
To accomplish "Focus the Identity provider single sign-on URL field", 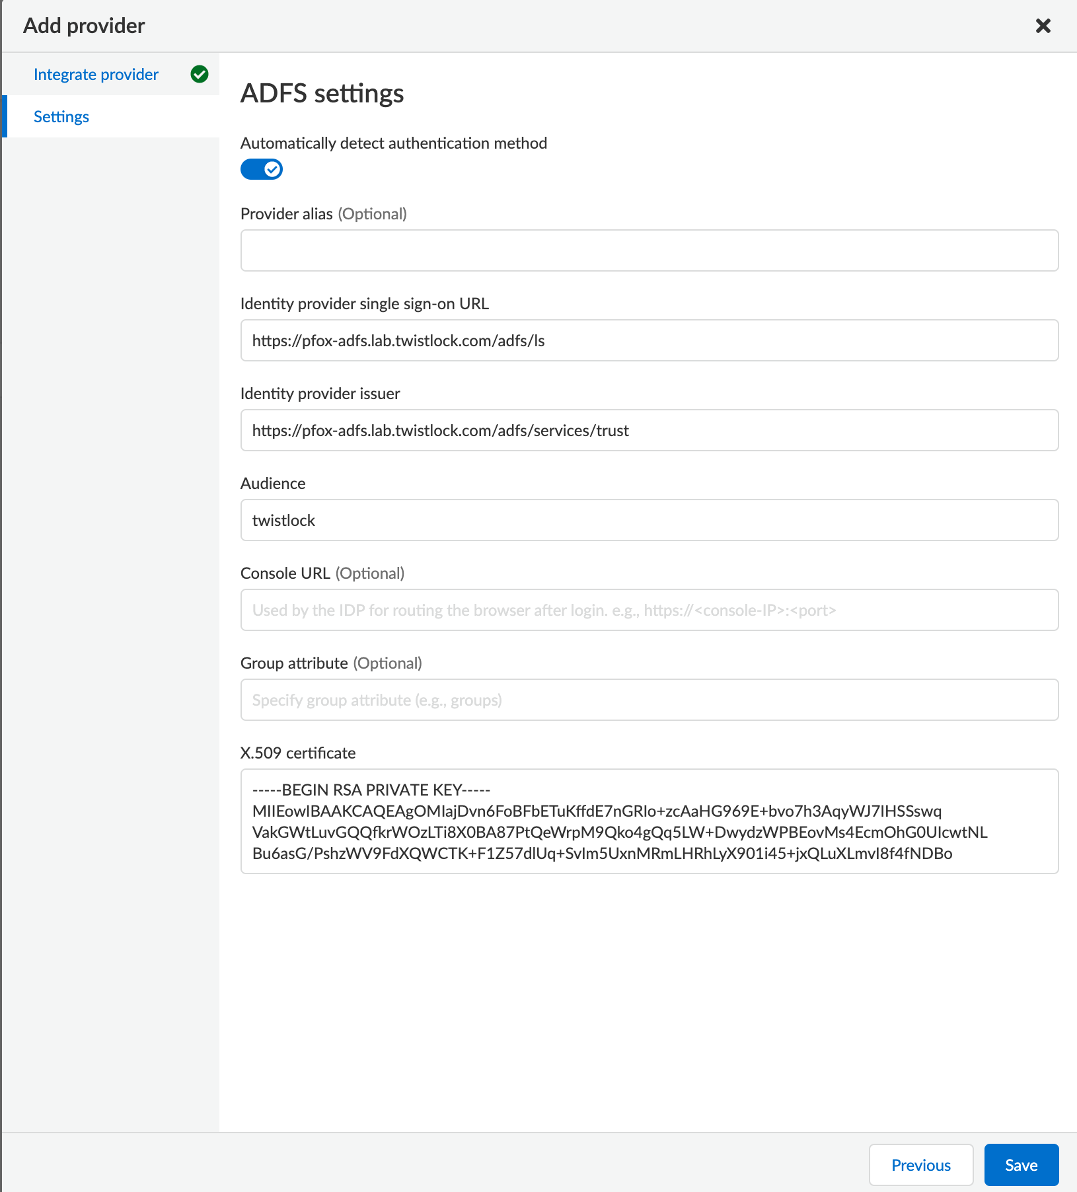I will pos(650,340).
